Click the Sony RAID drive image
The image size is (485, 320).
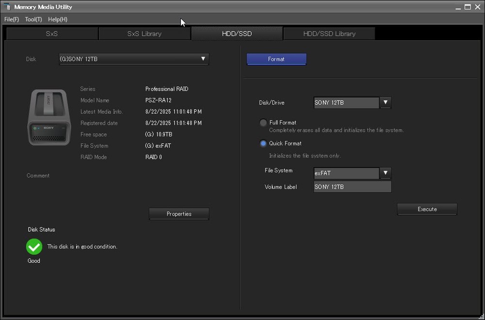pyautogui.click(x=47, y=117)
